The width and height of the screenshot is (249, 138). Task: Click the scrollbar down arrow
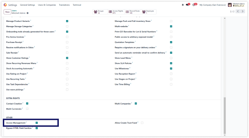pyautogui.click(x=225, y=135)
